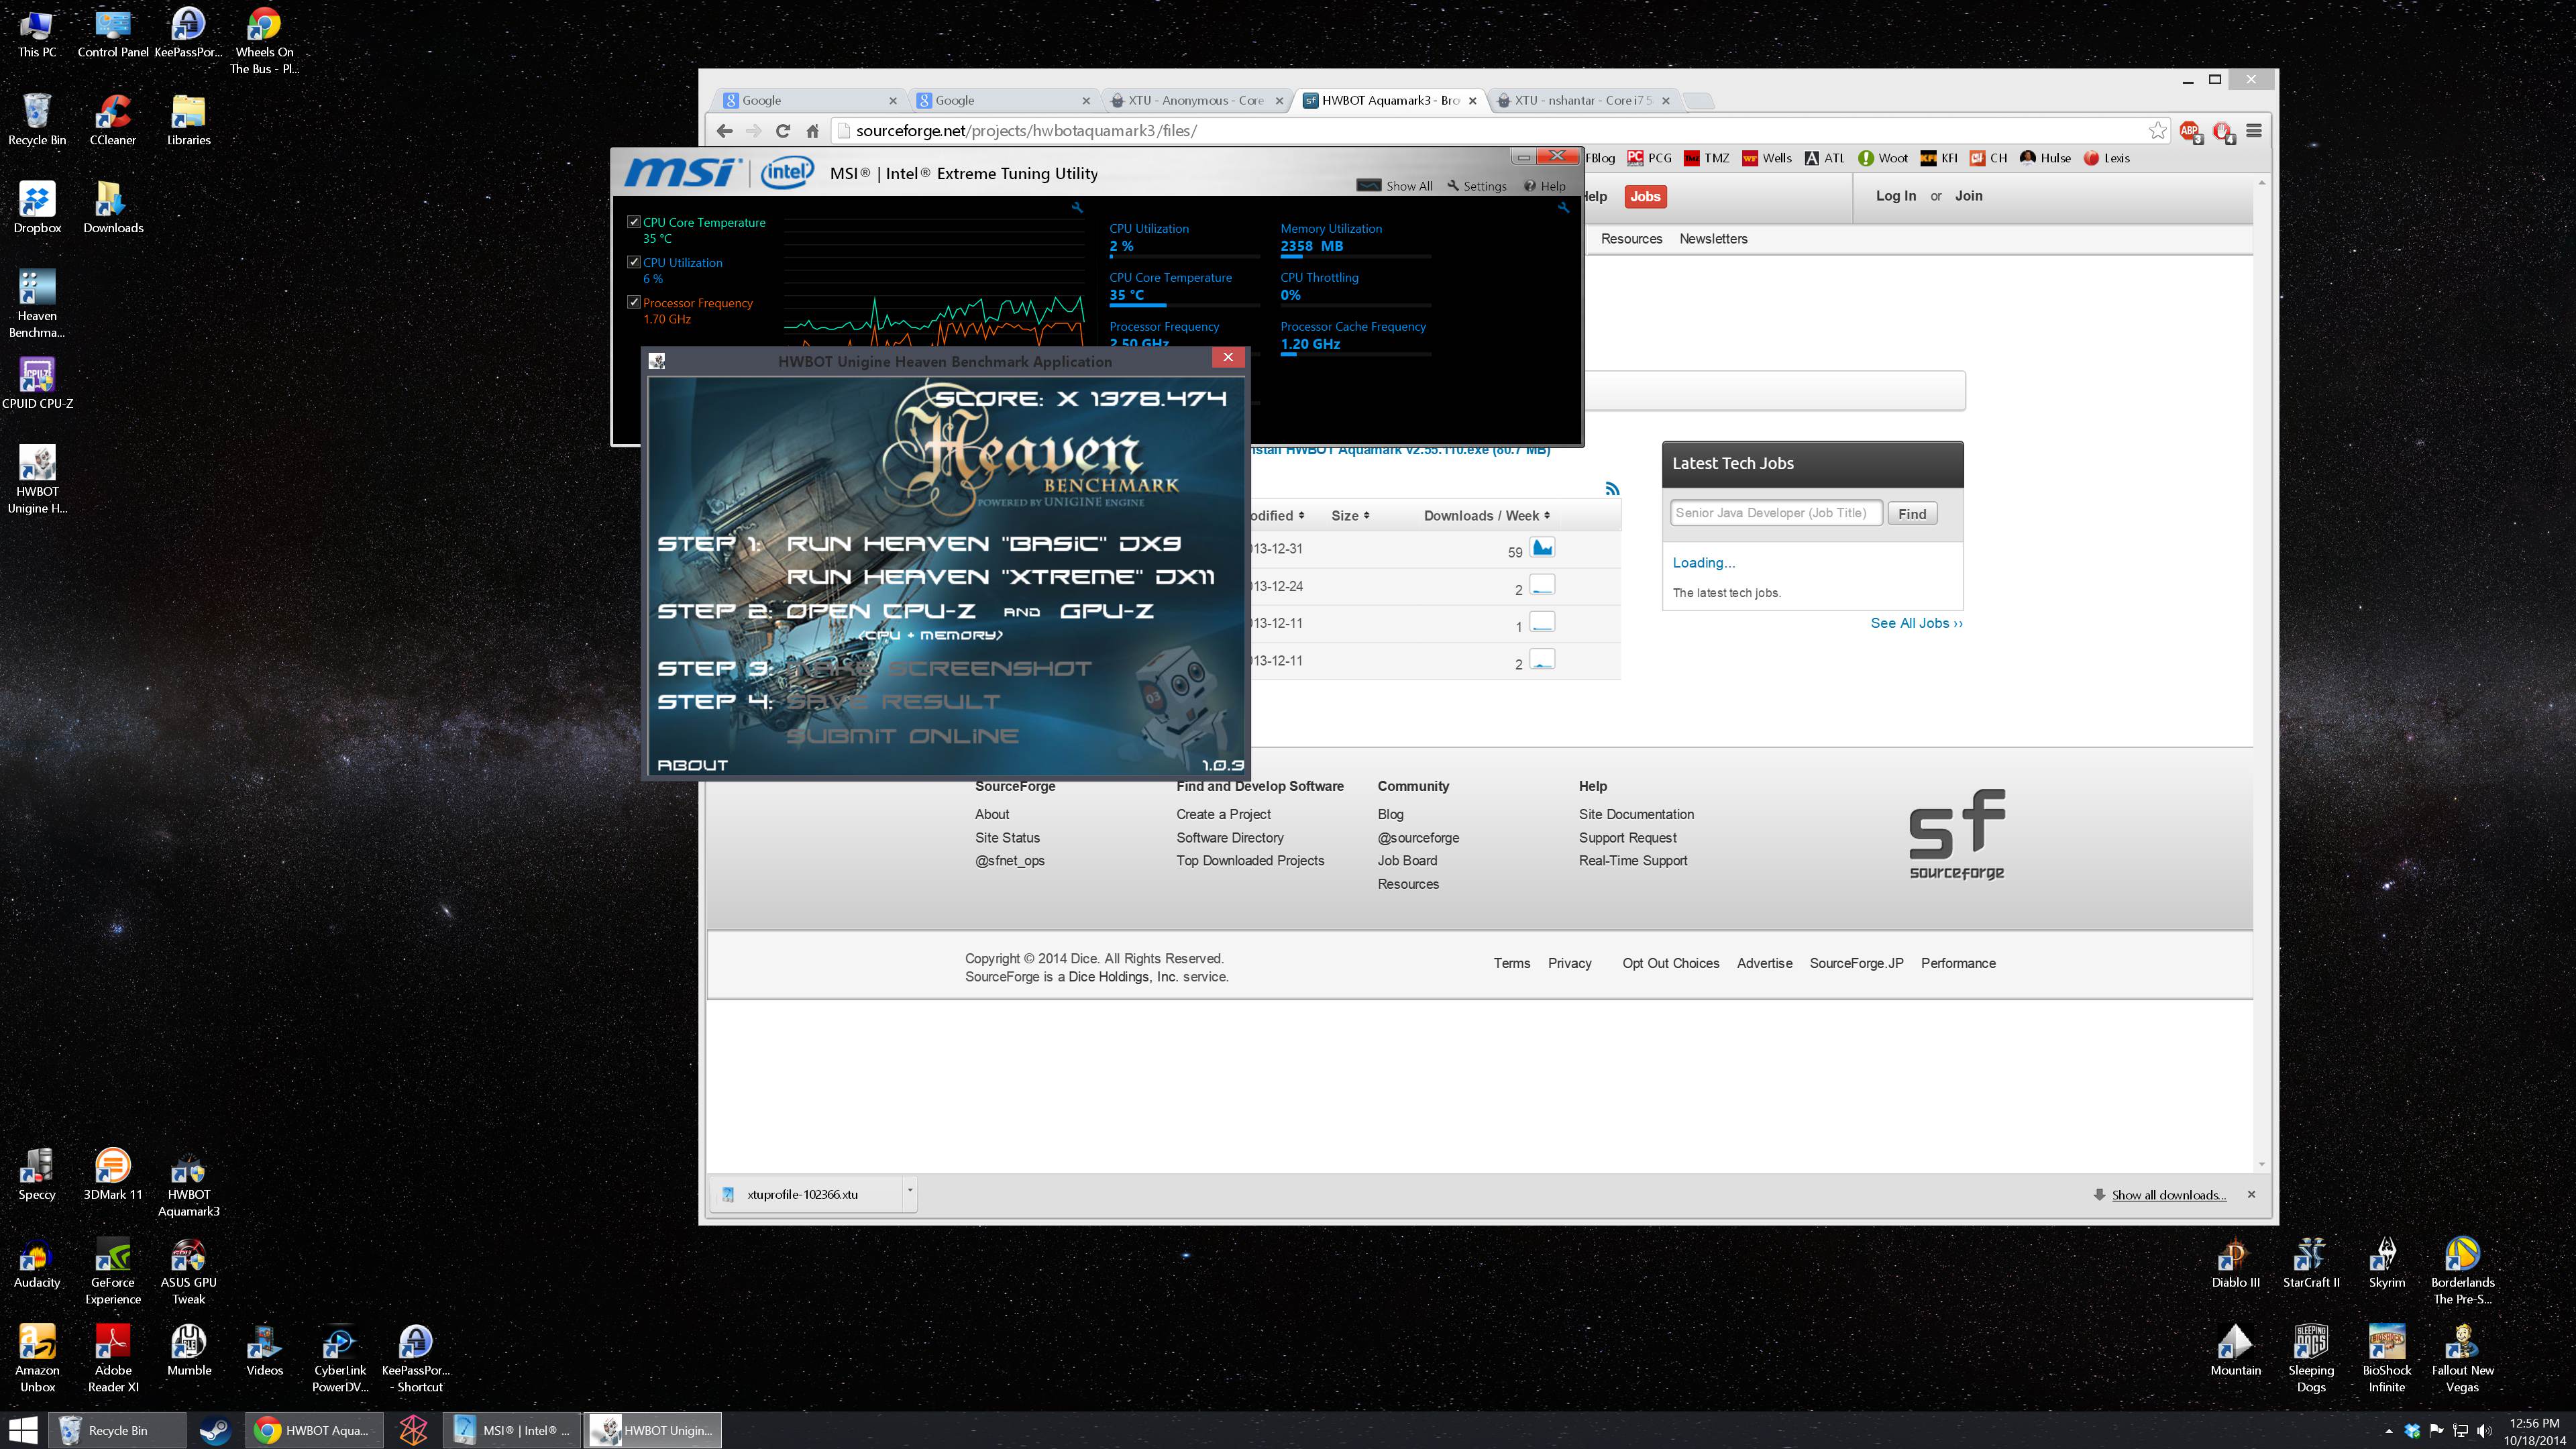Open the CPUID CPU-Z desktop icon
This screenshot has width=2576, height=1449.
coord(37,383)
